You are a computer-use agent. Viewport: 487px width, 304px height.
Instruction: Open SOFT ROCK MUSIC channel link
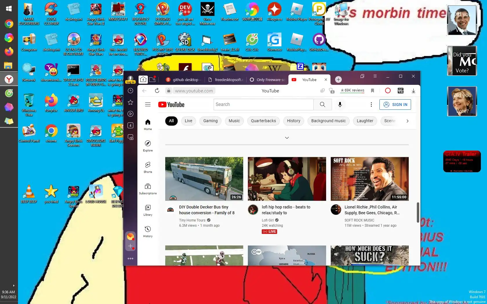[359, 220]
